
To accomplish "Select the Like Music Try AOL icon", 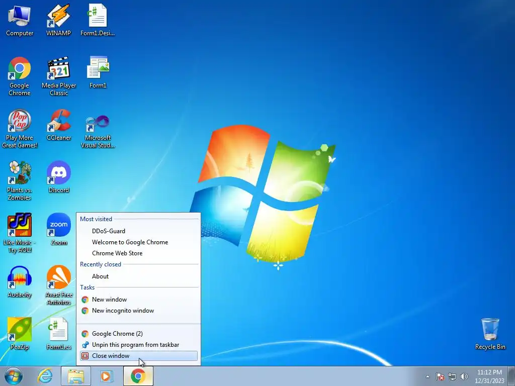I will (x=20, y=233).
